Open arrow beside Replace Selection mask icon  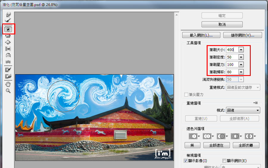pos(199,136)
